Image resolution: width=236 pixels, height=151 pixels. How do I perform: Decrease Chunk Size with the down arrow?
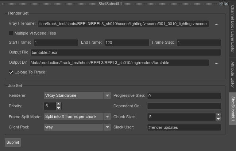(x=218, y=119)
